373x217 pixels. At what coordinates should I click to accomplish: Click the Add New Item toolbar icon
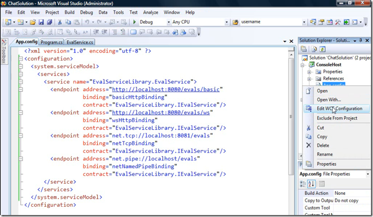point(21,22)
